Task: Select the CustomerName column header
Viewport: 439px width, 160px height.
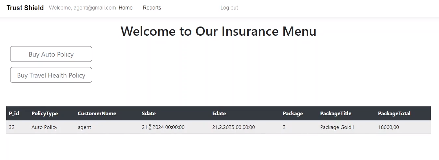Action: tap(97, 114)
